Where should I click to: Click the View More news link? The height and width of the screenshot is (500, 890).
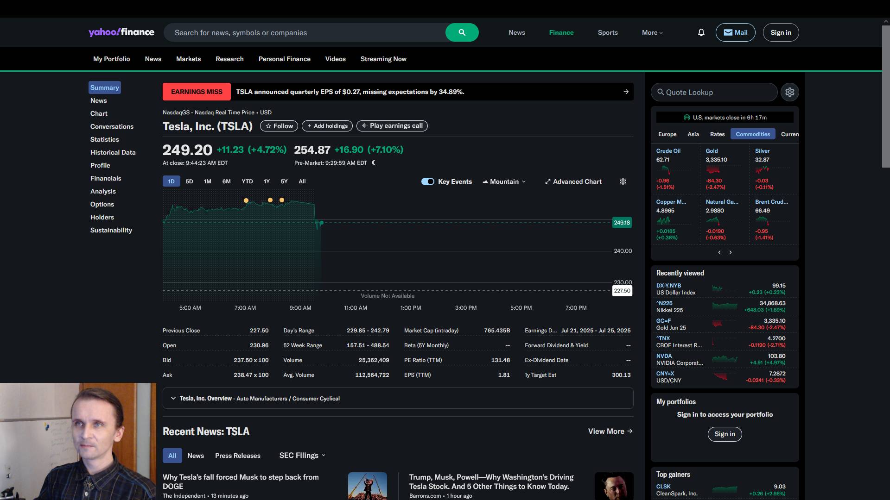point(610,431)
